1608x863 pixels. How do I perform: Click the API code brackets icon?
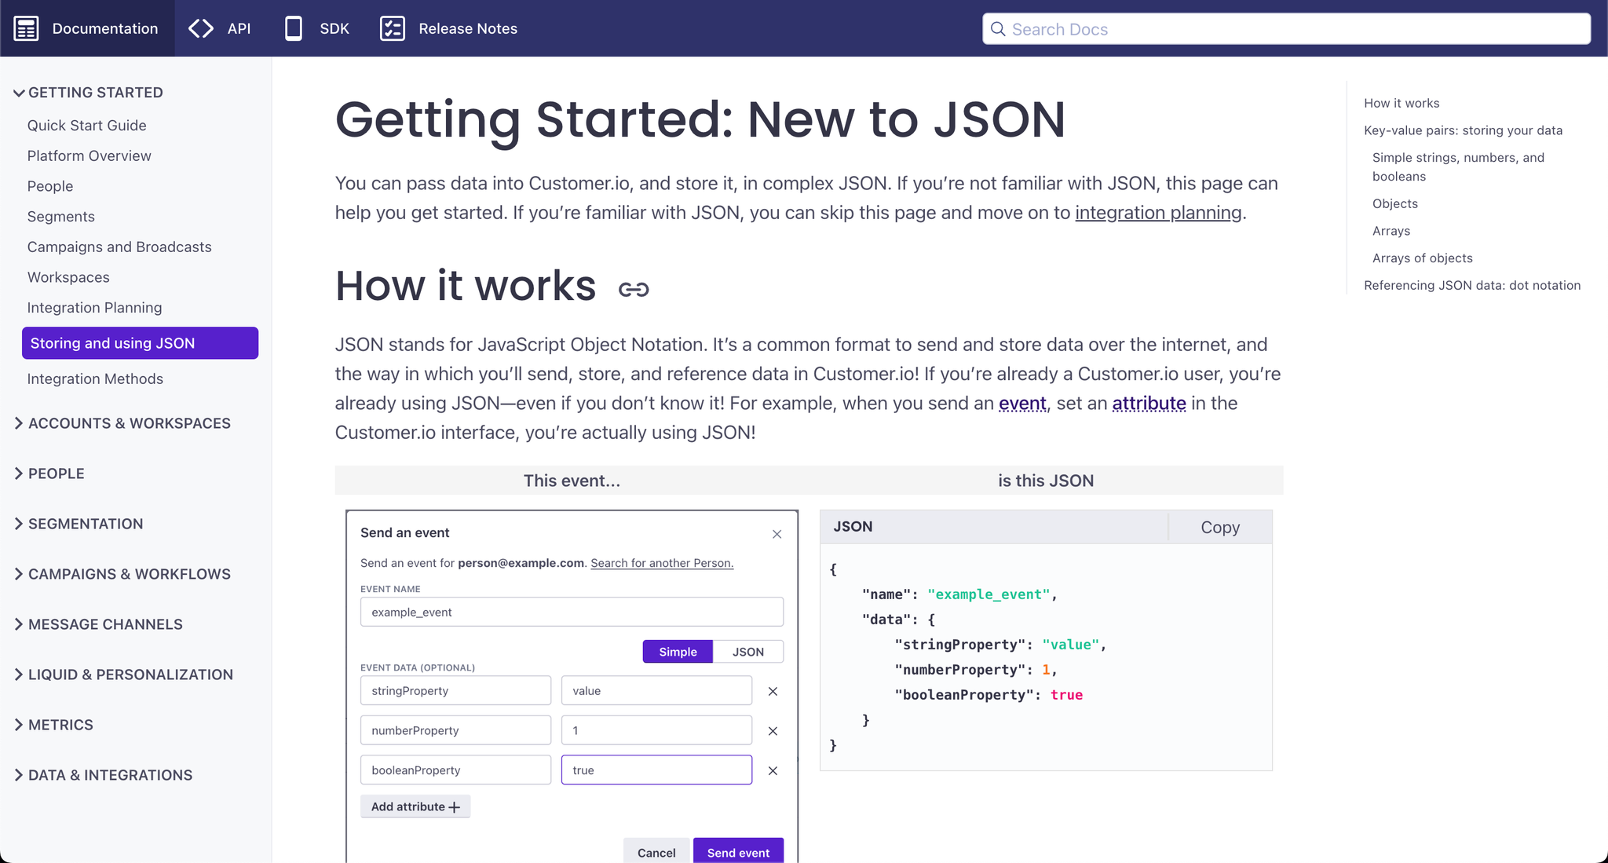click(201, 28)
